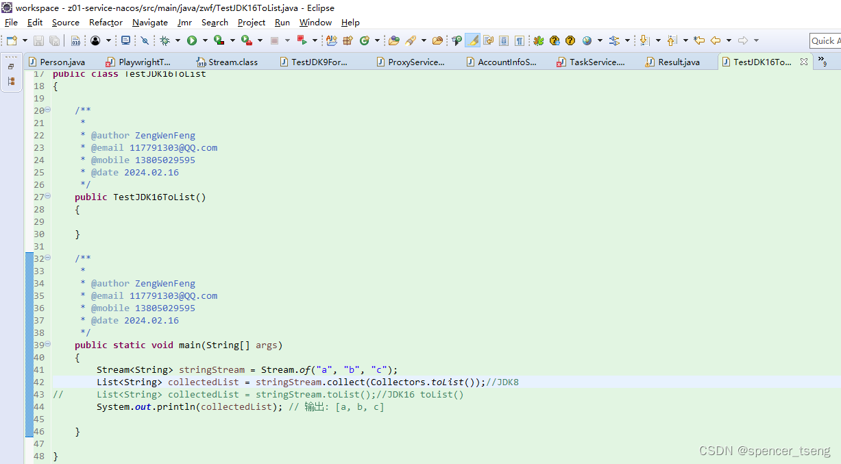Click inside the Quick Access field
The width and height of the screenshot is (841, 464).
(826, 40)
